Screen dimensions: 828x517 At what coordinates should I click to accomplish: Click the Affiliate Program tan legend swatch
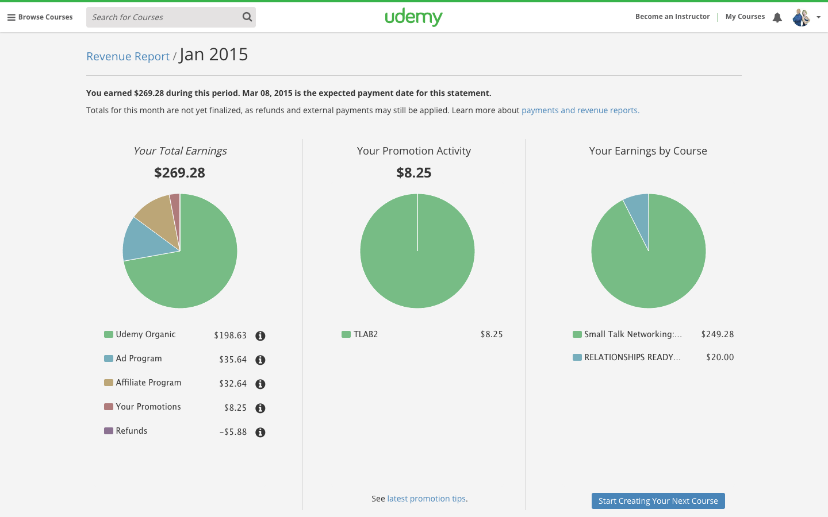point(109,383)
